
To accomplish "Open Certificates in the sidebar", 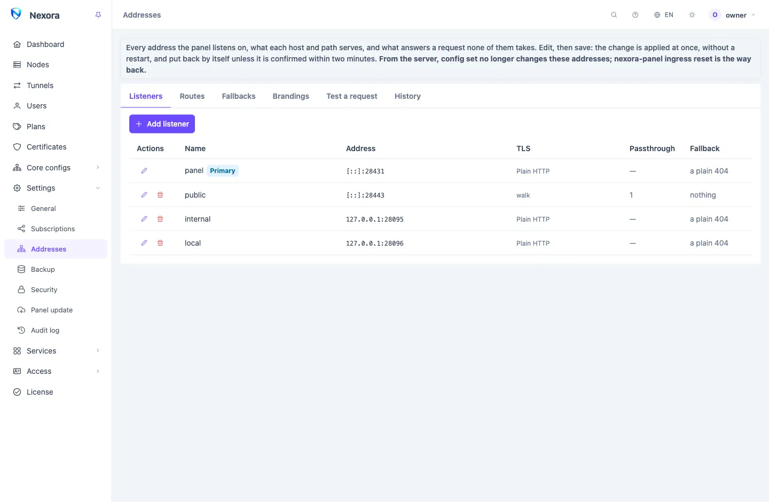I will [x=56, y=147].
